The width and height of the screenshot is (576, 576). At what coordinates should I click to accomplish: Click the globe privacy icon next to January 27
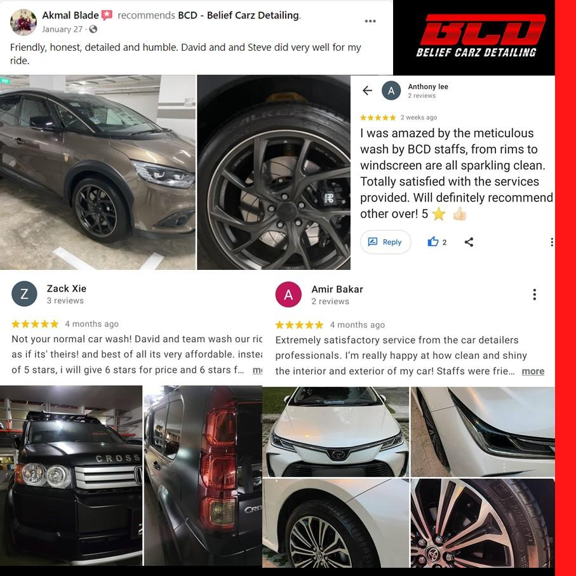tap(93, 29)
